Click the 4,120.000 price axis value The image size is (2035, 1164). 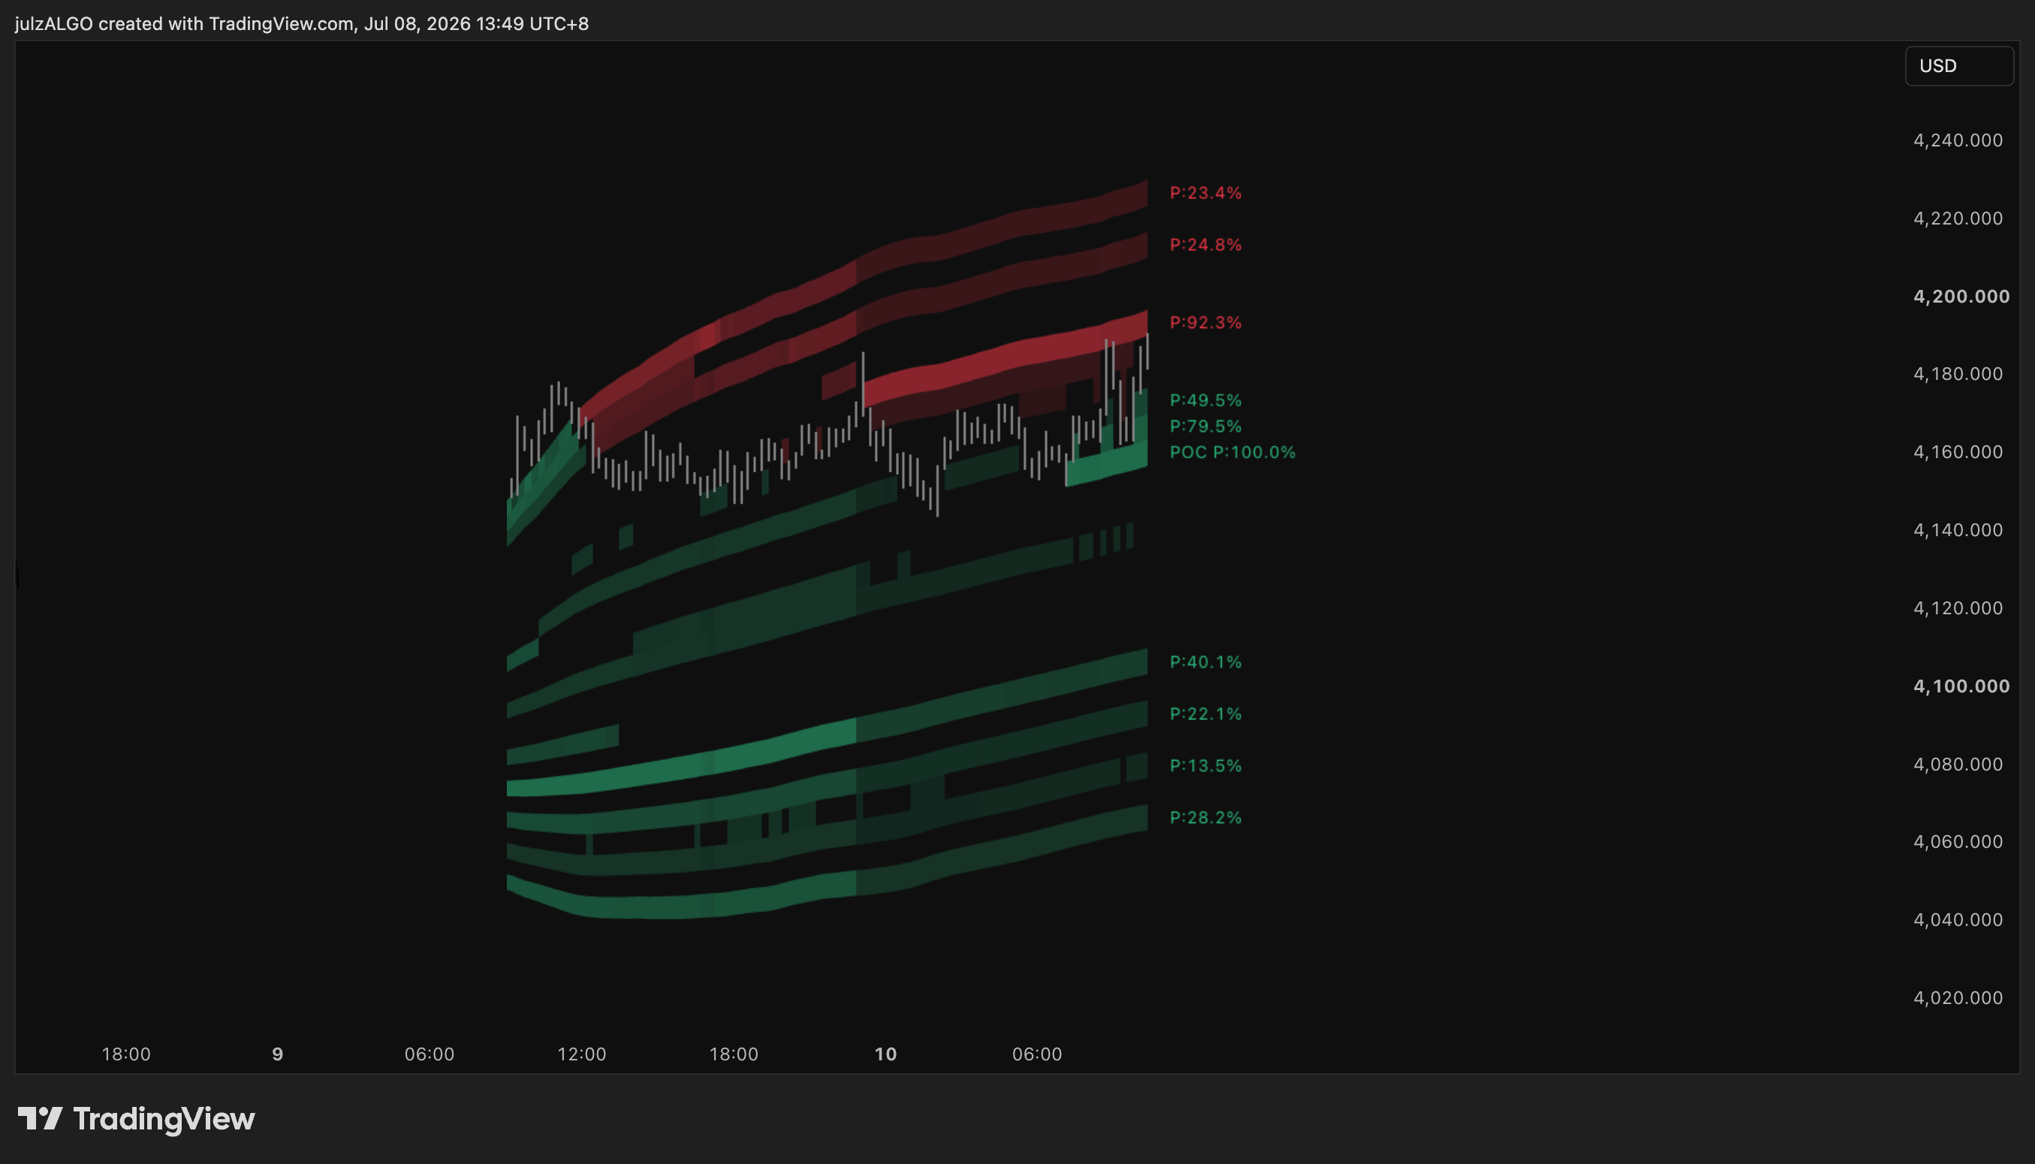[1958, 608]
